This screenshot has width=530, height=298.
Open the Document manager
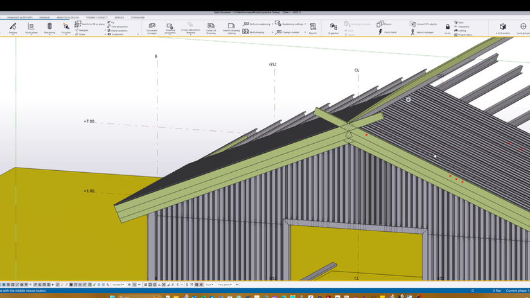click(152, 28)
